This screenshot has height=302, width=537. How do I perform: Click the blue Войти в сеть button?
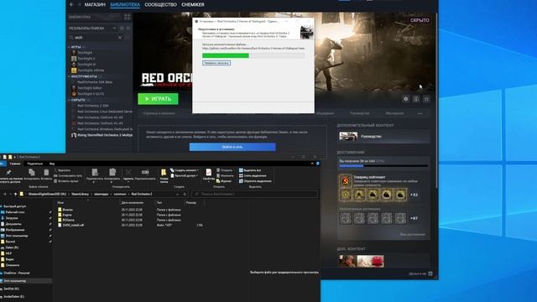(232, 147)
